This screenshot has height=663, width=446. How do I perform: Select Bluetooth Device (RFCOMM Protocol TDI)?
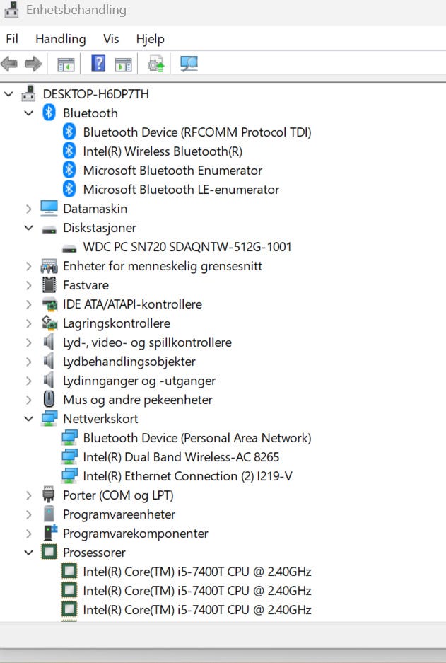point(197,132)
